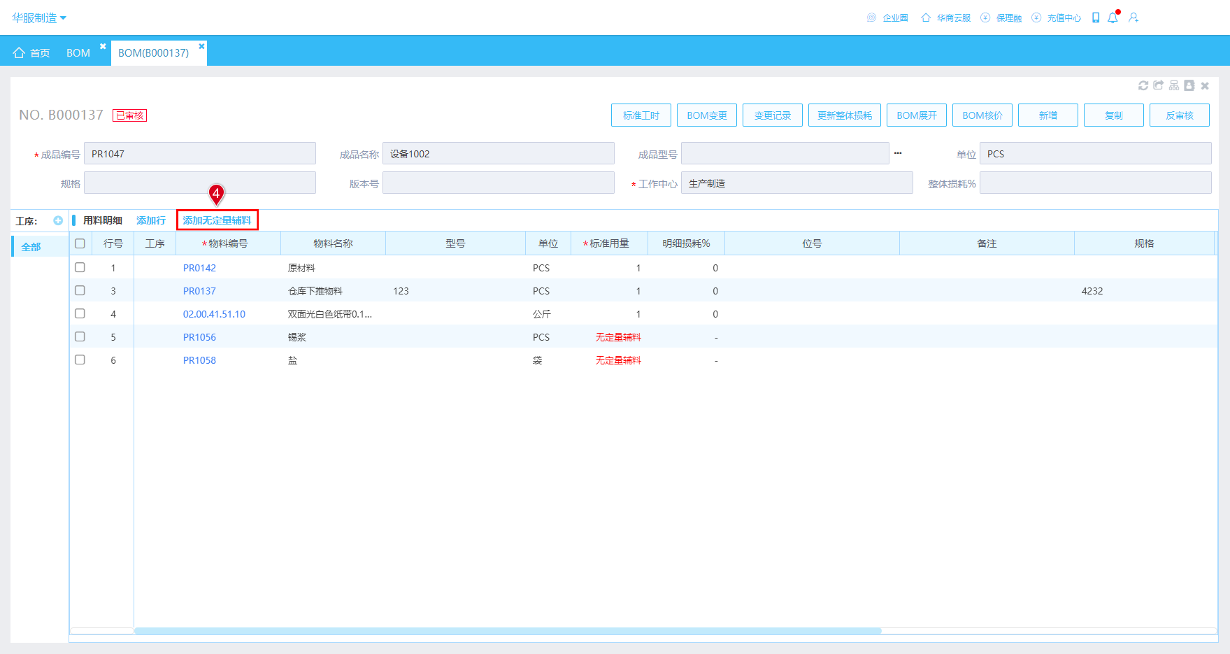
Task: Click the BOM变更 button
Action: (707, 115)
